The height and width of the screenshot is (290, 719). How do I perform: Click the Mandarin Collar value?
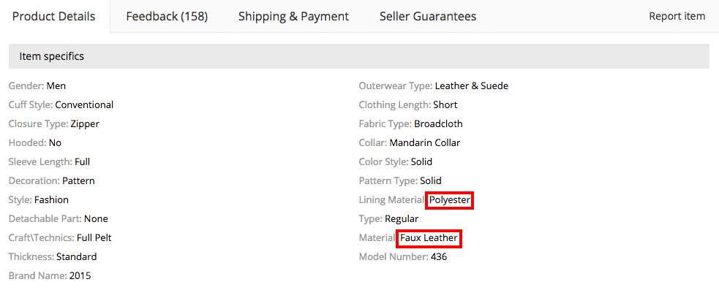(425, 143)
